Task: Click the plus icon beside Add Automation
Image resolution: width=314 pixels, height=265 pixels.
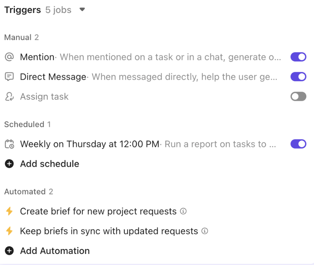Action: tap(9, 251)
